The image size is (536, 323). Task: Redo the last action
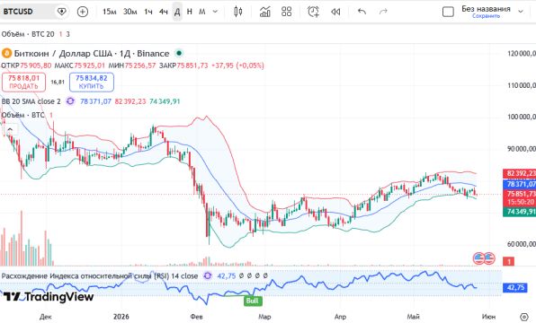(x=383, y=12)
